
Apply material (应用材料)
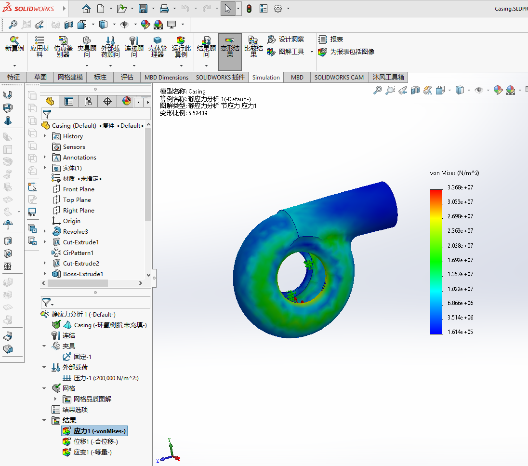40,46
